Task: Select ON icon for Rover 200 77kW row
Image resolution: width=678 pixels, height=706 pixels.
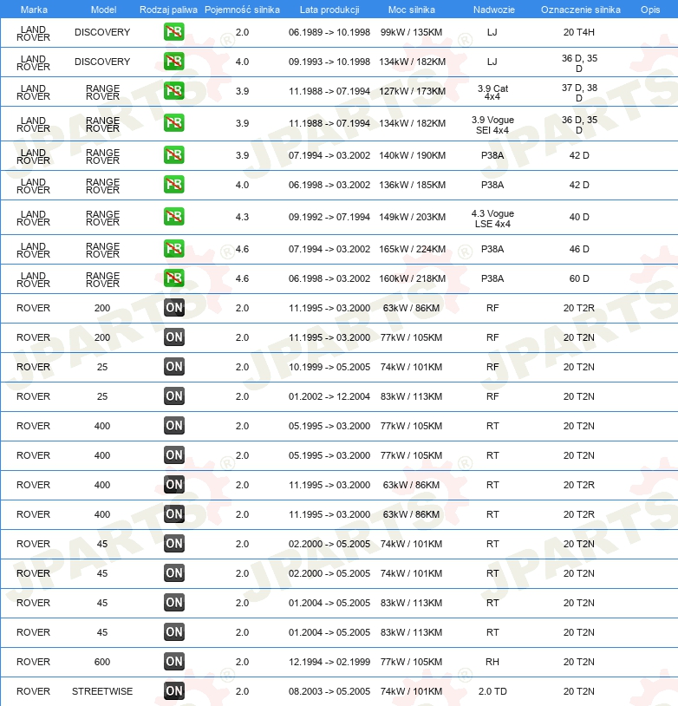Action: 173,337
